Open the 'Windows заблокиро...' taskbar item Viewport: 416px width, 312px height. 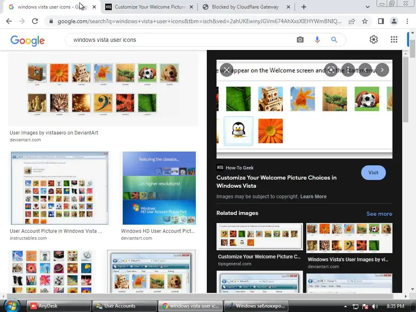[256, 306]
